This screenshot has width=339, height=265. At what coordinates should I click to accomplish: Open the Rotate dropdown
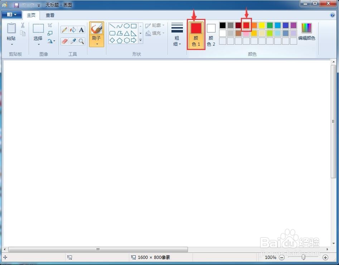[x=51, y=41]
